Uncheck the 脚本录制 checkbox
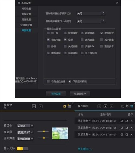 [x=48, y=53]
